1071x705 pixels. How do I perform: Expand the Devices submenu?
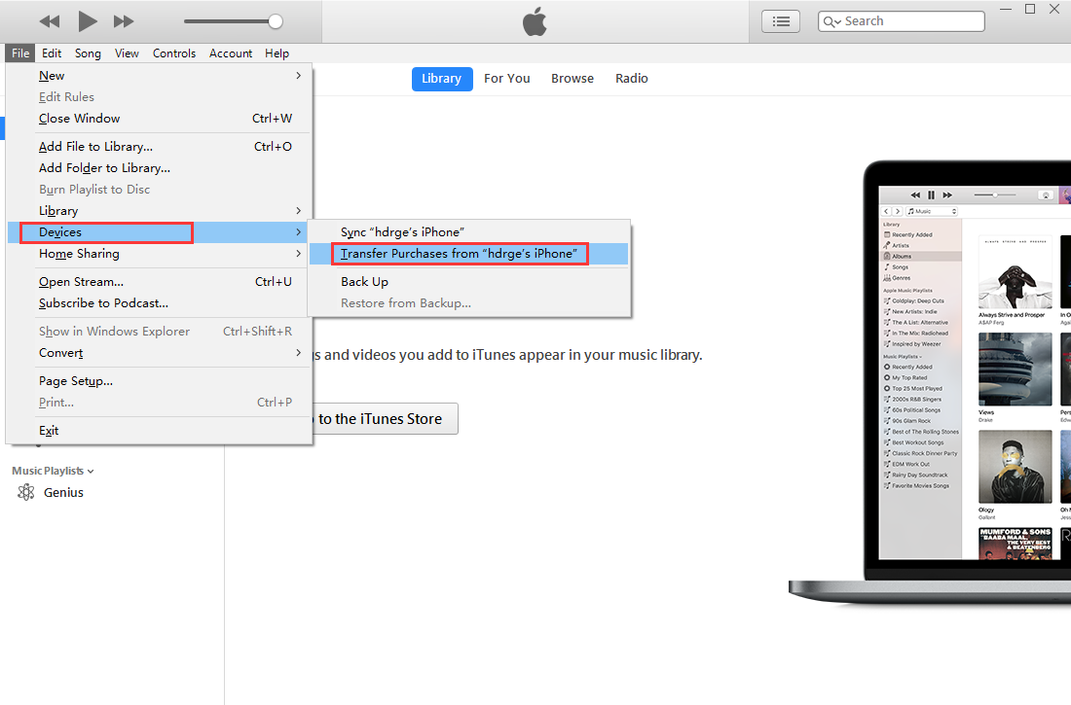click(x=159, y=232)
